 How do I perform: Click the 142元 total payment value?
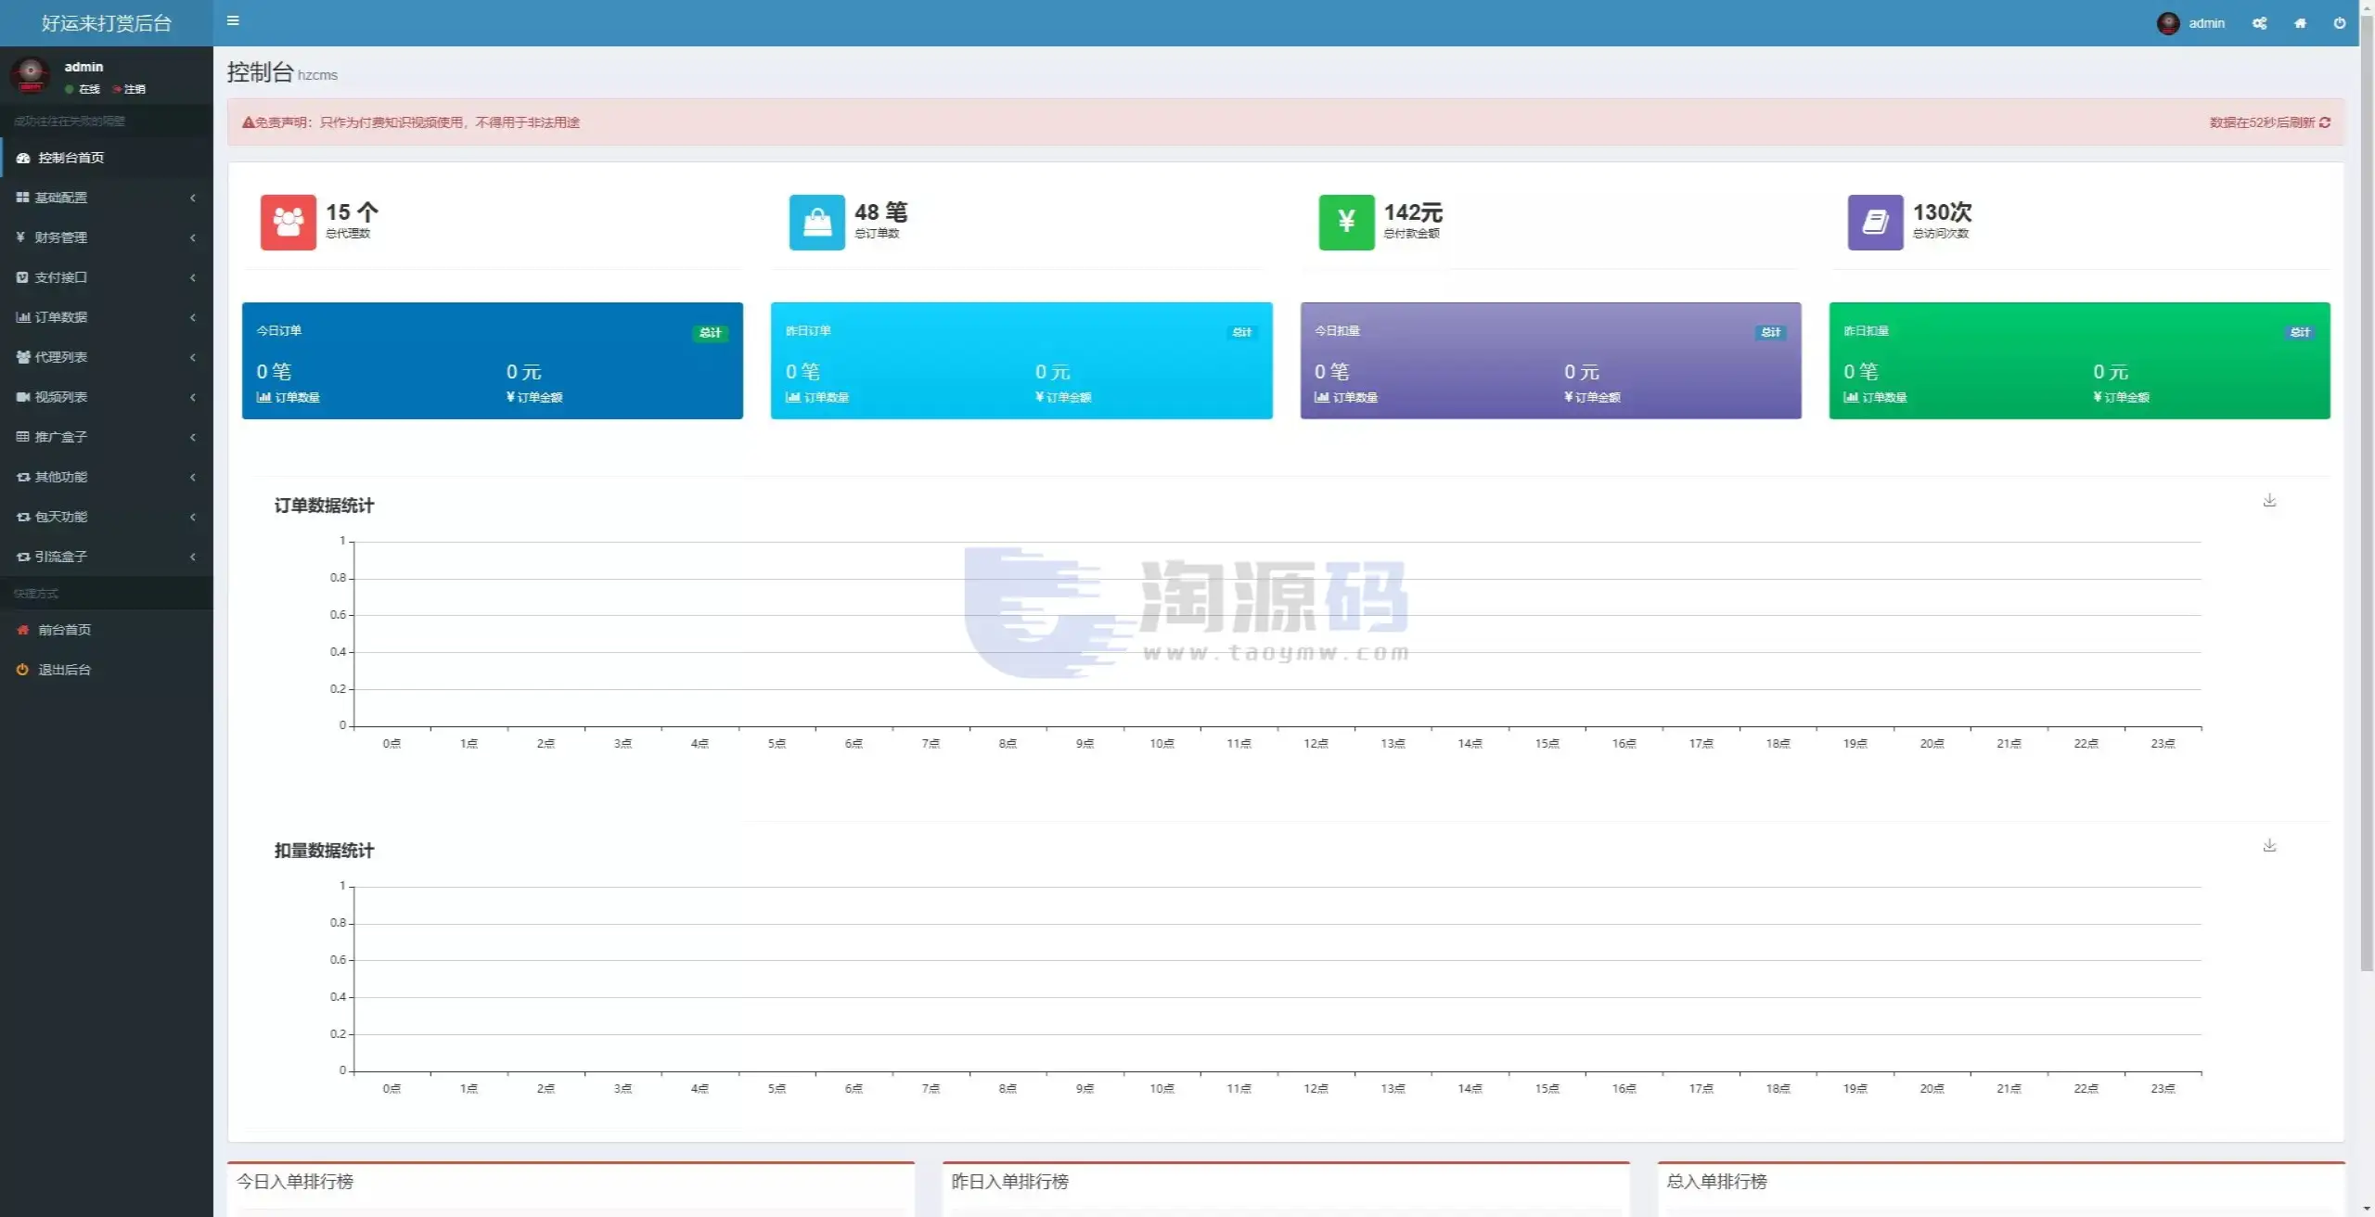1413,212
